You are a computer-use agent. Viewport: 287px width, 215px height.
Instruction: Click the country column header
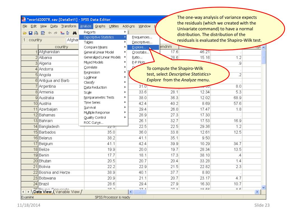[61, 47]
